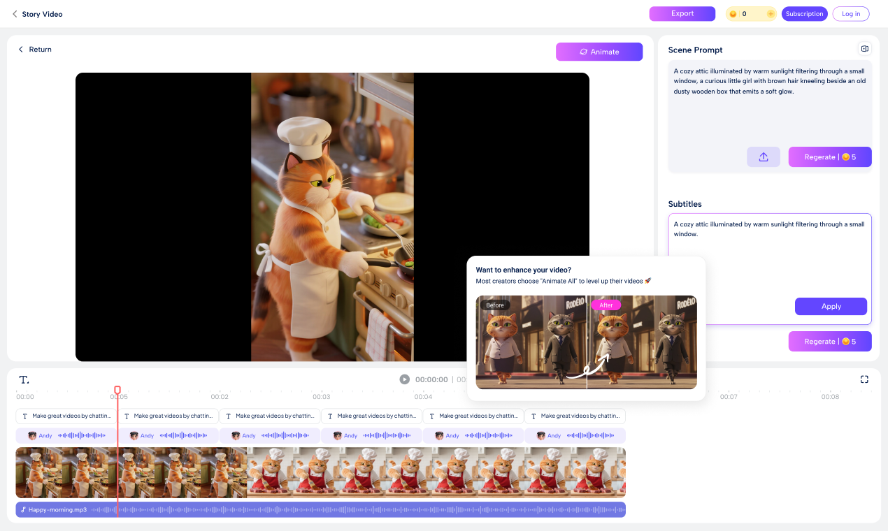Expand the timeline to fullscreen view
888x531 pixels.
coord(864,379)
